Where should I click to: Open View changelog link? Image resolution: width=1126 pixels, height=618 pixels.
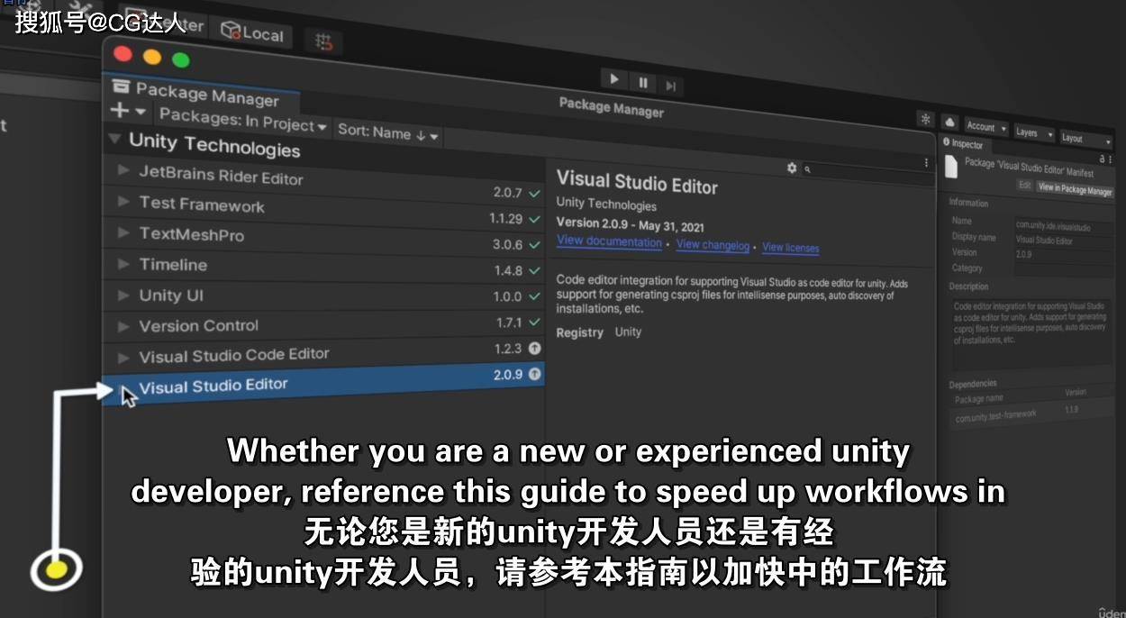(x=713, y=245)
